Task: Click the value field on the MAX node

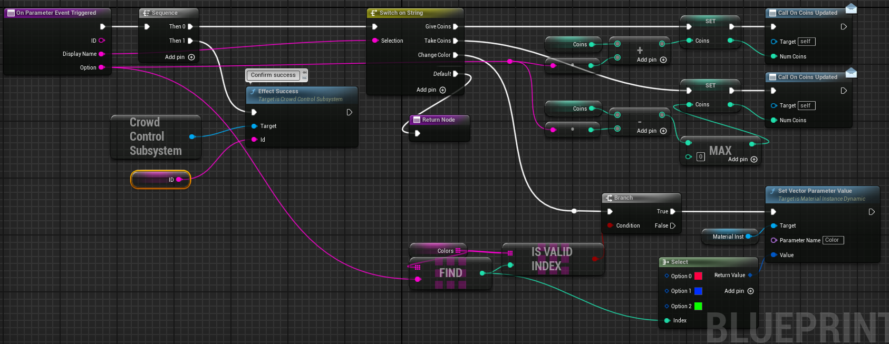Action: 700,156
